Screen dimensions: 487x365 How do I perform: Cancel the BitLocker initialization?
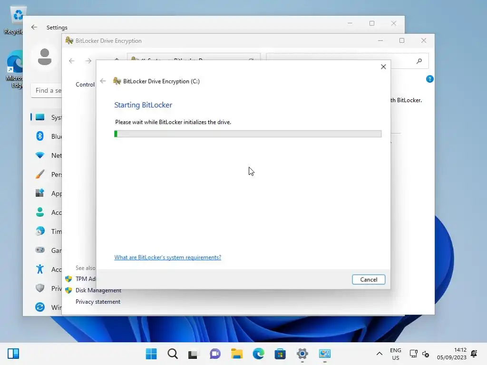369,279
